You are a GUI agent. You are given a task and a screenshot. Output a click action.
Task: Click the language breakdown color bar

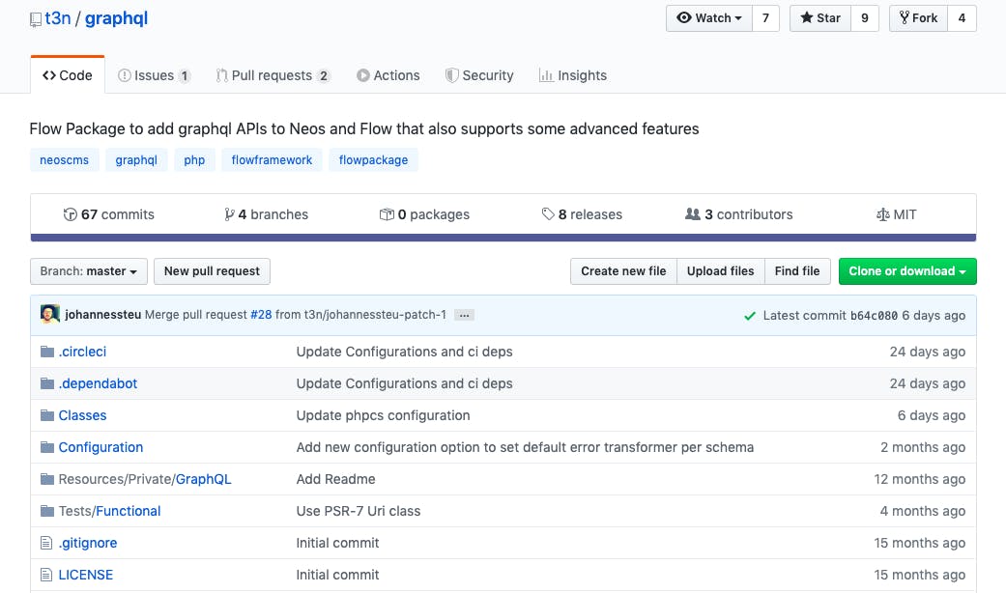tap(503, 238)
